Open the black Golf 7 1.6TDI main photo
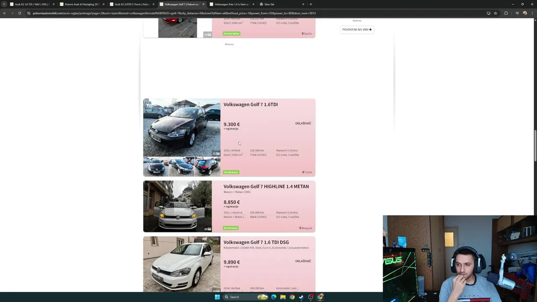Screen dimensions: 537x302 [x=182, y=128]
